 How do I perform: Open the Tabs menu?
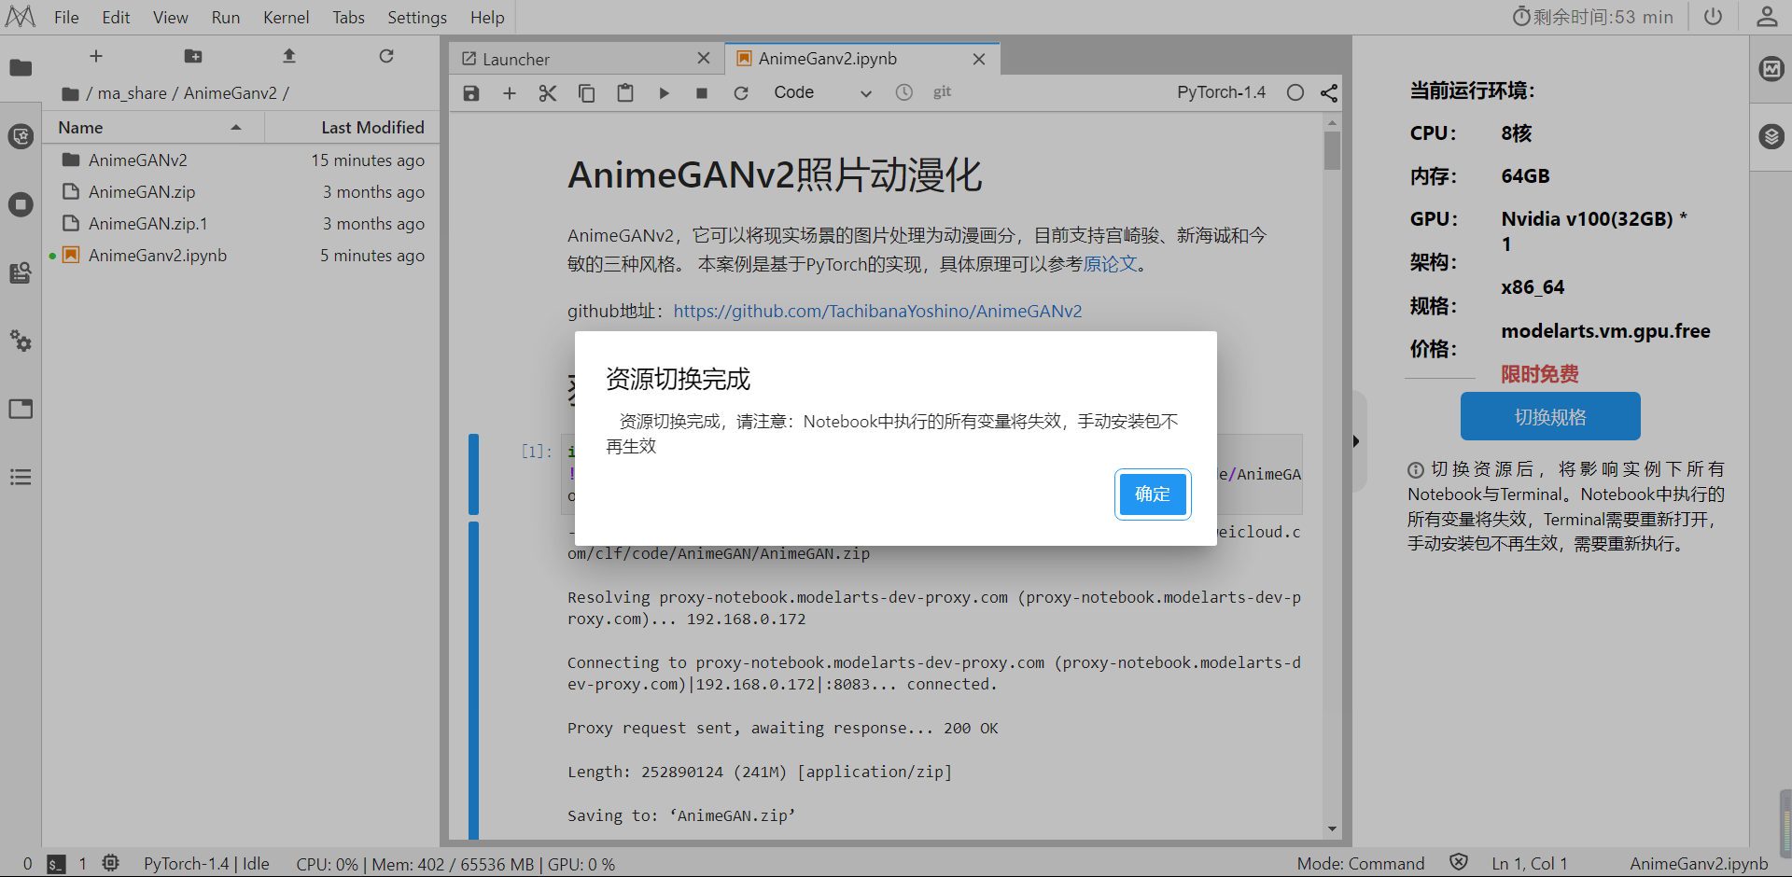(349, 17)
